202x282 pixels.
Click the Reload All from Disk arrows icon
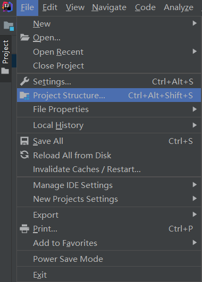click(24, 155)
